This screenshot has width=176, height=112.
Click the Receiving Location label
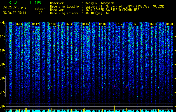[65, 6]
